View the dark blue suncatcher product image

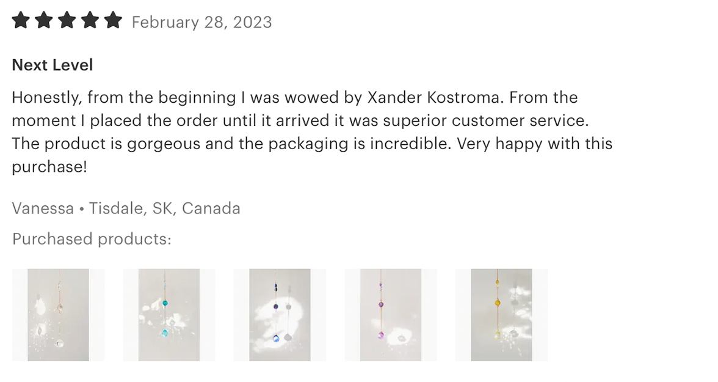click(x=280, y=315)
